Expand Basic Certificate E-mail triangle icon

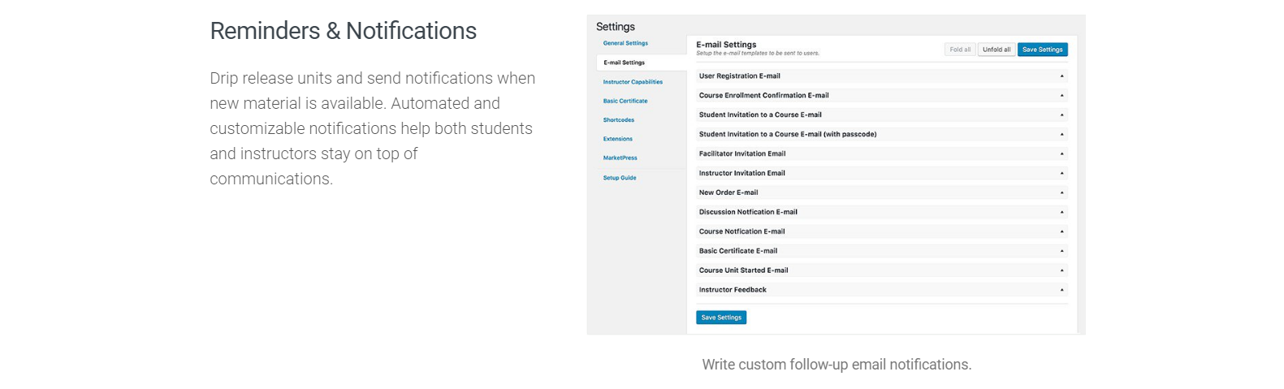[x=1061, y=252]
